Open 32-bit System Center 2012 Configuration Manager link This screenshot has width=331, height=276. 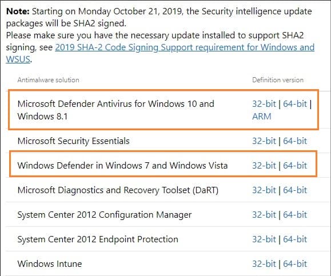[x=264, y=215]
